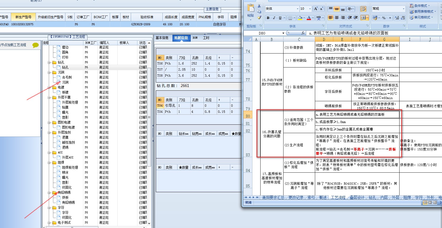Select the 去毛刺 process step

[x=67, y=77]
